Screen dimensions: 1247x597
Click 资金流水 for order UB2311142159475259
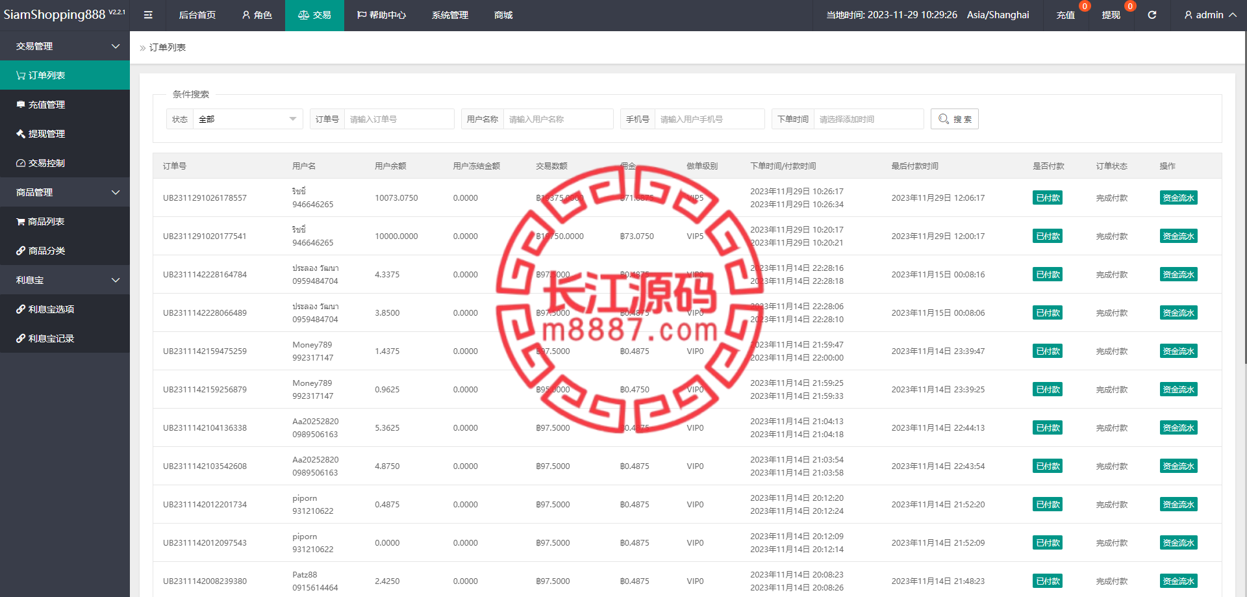[1178, 351]
